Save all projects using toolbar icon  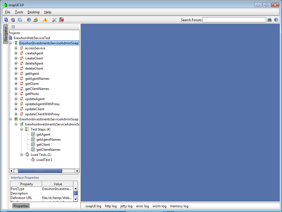20,20
